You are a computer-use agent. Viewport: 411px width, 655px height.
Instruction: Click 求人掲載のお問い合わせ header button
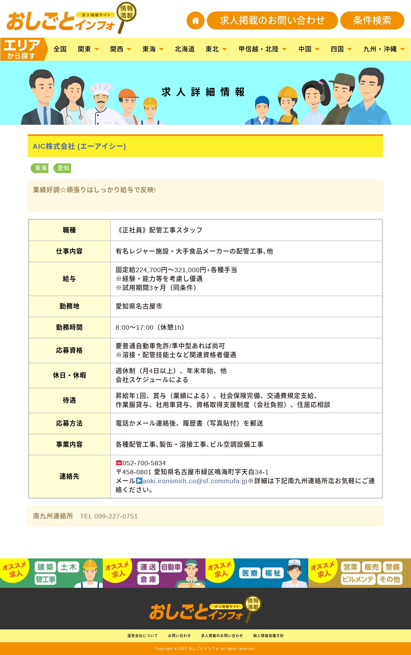272,20
